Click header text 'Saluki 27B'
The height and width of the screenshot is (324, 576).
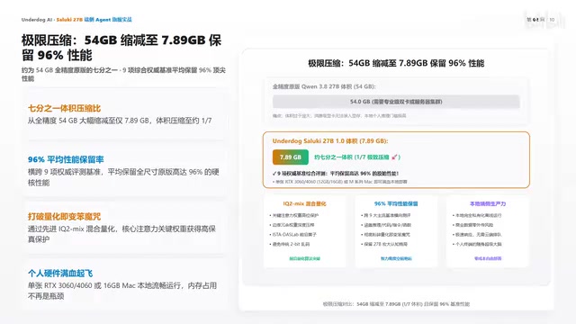pos(69,20)
